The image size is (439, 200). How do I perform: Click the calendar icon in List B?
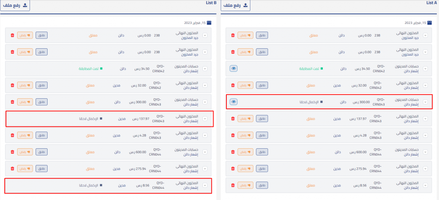[209, 23]
